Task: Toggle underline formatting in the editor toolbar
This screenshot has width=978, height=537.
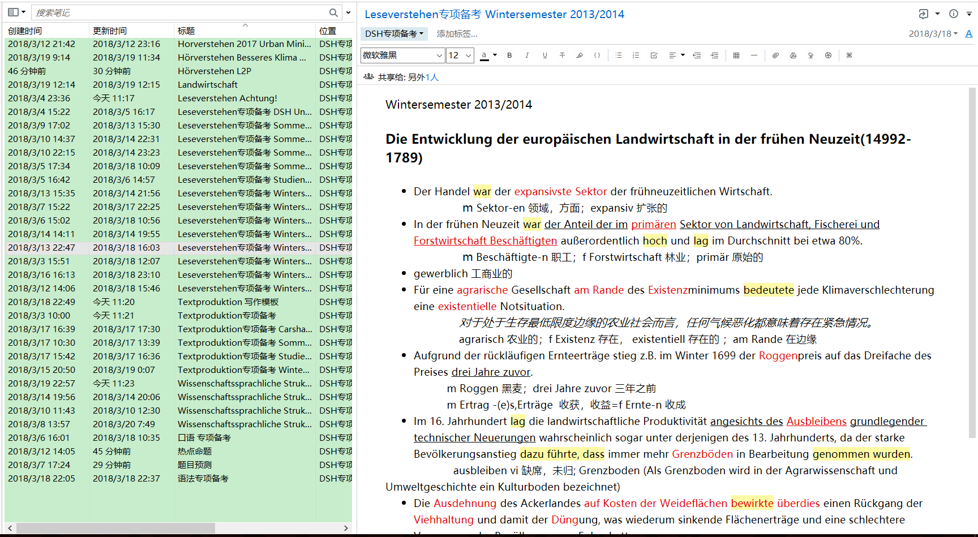Action: pyautogui.click(x=544, y=55)
